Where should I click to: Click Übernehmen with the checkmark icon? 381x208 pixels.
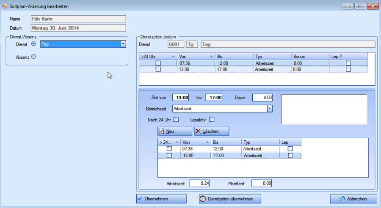point(161,199)
